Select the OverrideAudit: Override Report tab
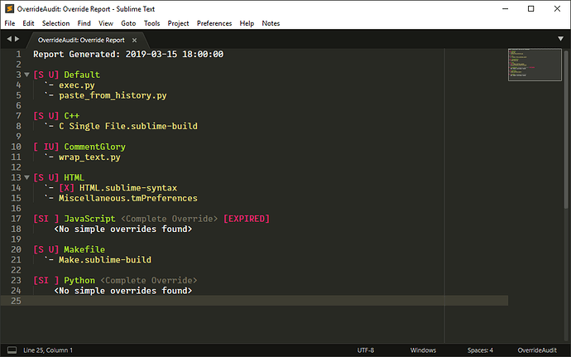 (81, 40)
